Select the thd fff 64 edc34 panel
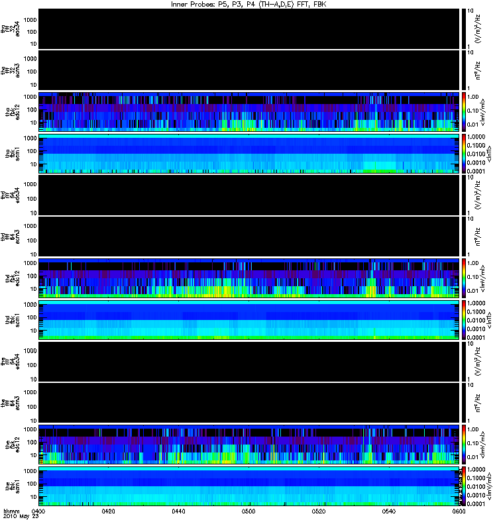The image size is (497, 530). point(249,195)
